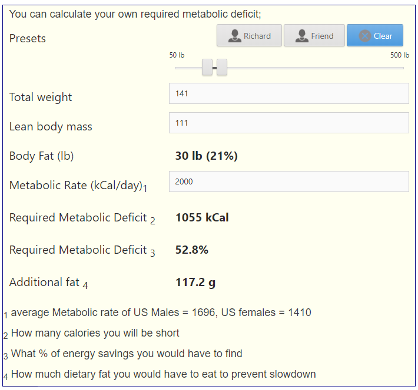This screenshot has width=418, height=390.
Task: Click the left weight slider handle
Action: pos(207,67)
